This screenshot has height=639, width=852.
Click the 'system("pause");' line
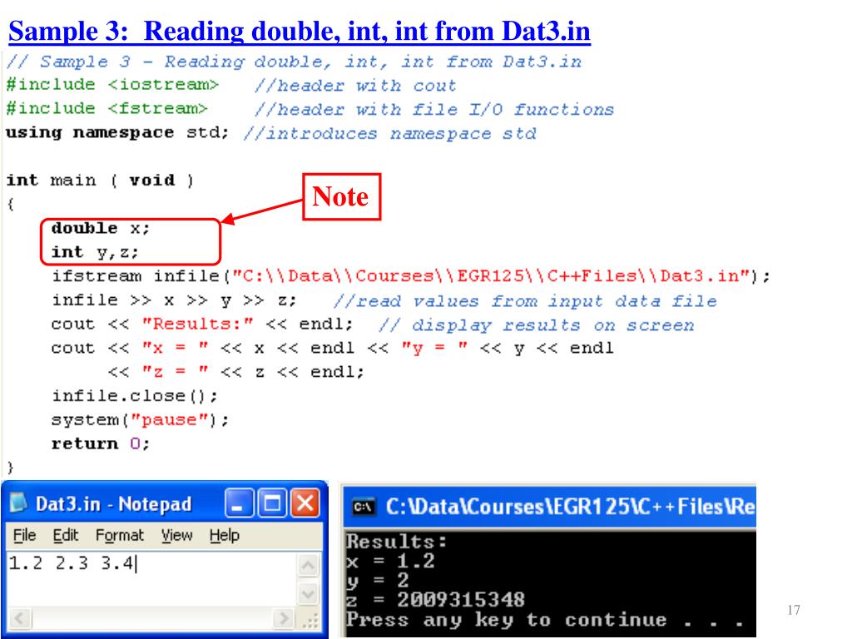pyautogui.click(x=140, y=420)
